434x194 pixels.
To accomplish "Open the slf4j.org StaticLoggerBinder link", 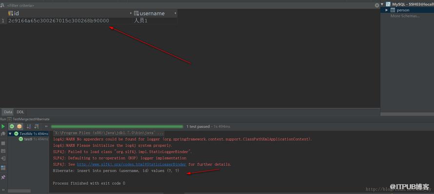I will pyautogui.click(x=132, y=164).
